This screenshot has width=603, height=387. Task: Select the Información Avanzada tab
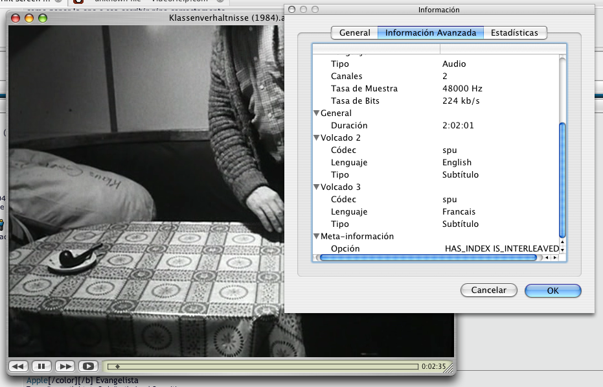(431, 32)
